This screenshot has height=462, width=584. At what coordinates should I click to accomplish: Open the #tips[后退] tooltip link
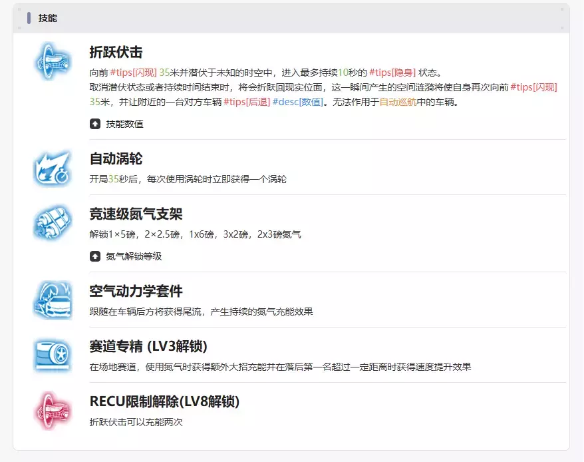click(x=246, y=102)
